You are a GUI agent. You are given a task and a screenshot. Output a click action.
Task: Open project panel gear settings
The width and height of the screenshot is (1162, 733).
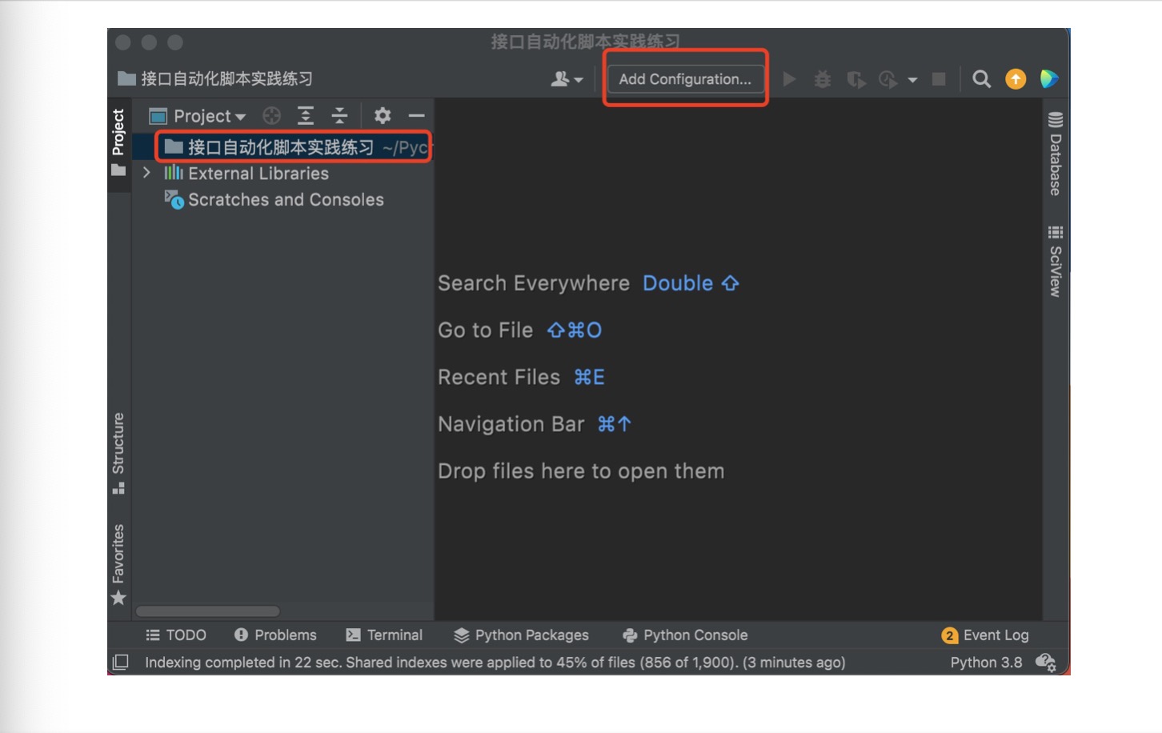coord(383,116)
